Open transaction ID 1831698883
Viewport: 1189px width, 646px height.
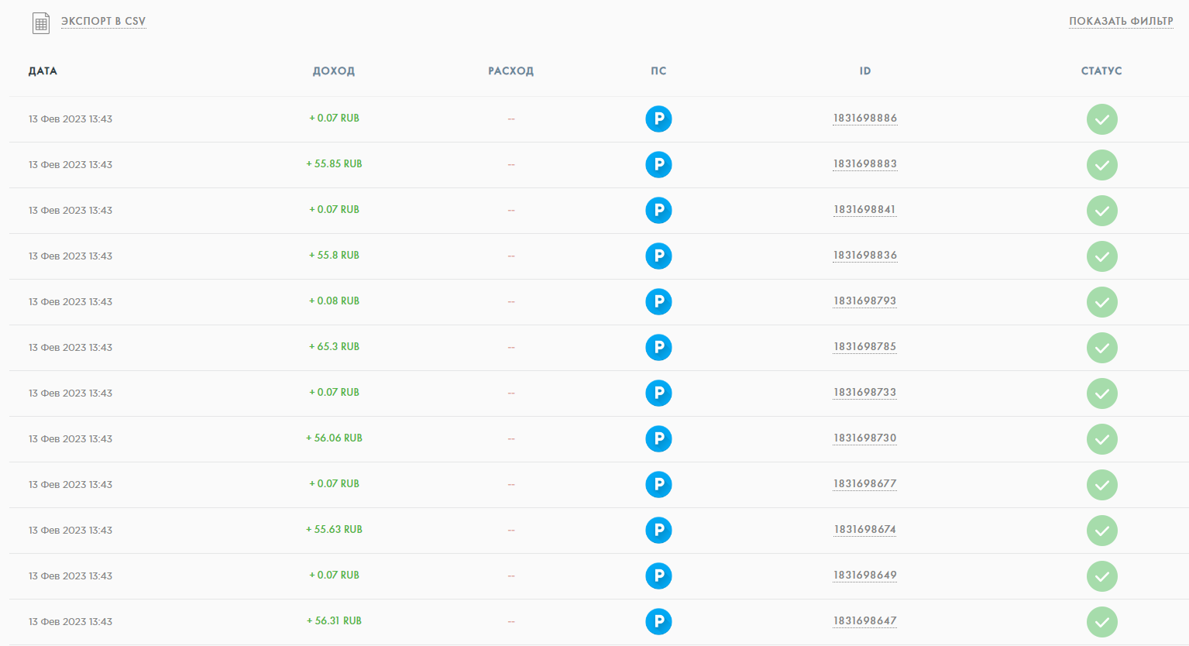pyautogui.click(x=865, y=164)
